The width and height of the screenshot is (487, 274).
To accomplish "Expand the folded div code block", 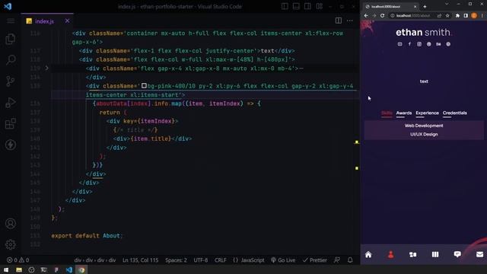I will (x=46, y=68).
